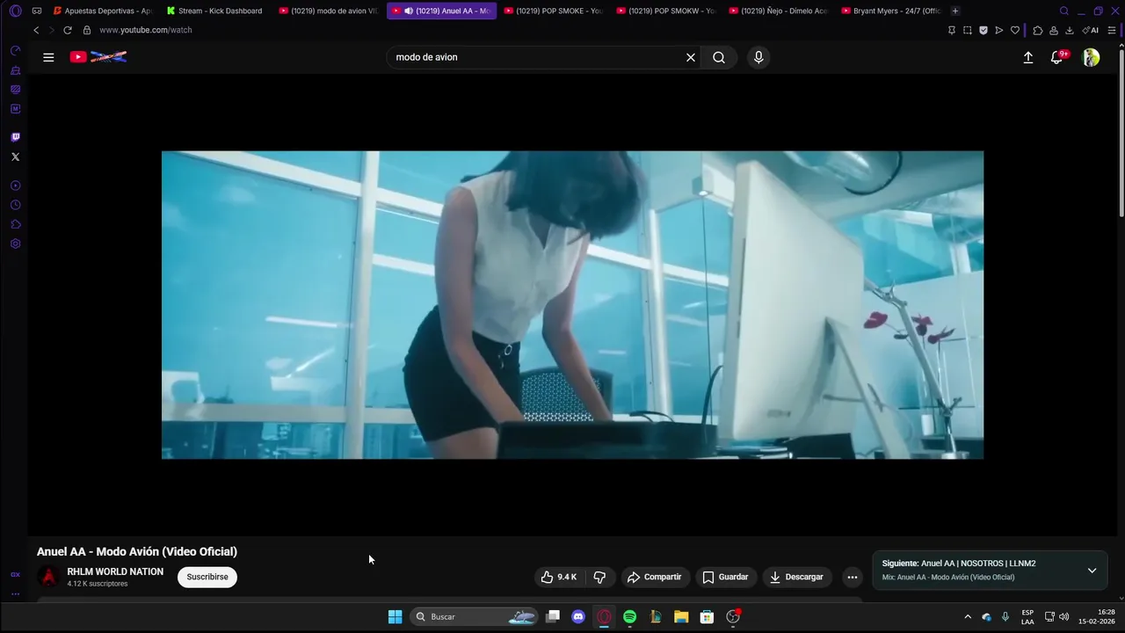Open browser easy setup menu icon
The height and width of the screenshot is (633, 1125).
point(1112,30)
